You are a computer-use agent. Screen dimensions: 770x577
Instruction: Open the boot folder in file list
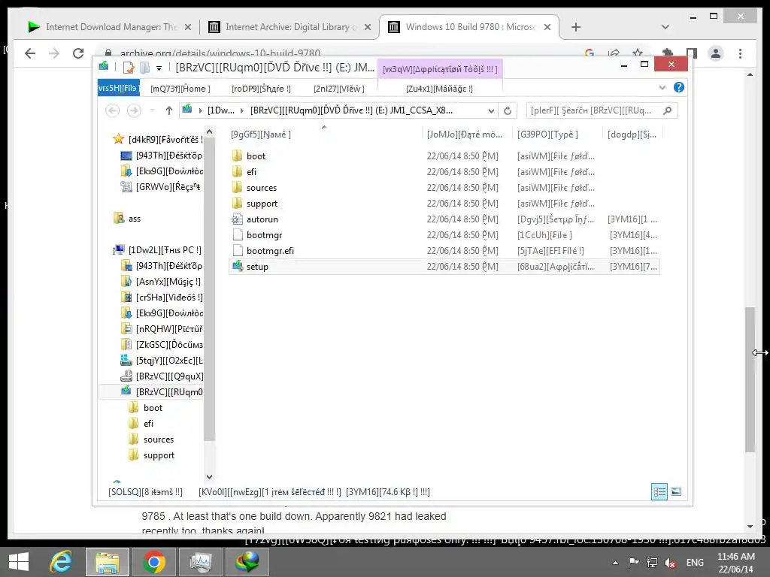(256, 156)
